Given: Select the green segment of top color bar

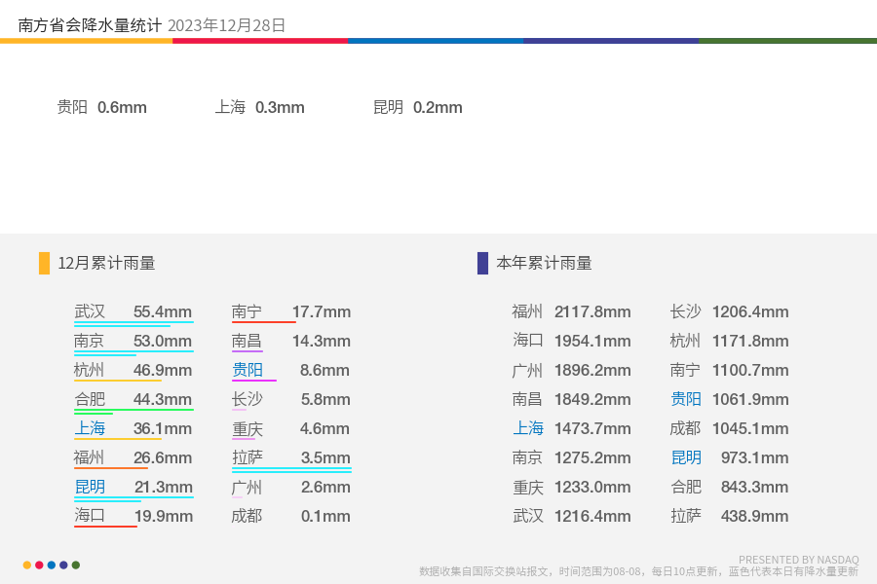Looking at the screenshot, I should tap(787, 41).
